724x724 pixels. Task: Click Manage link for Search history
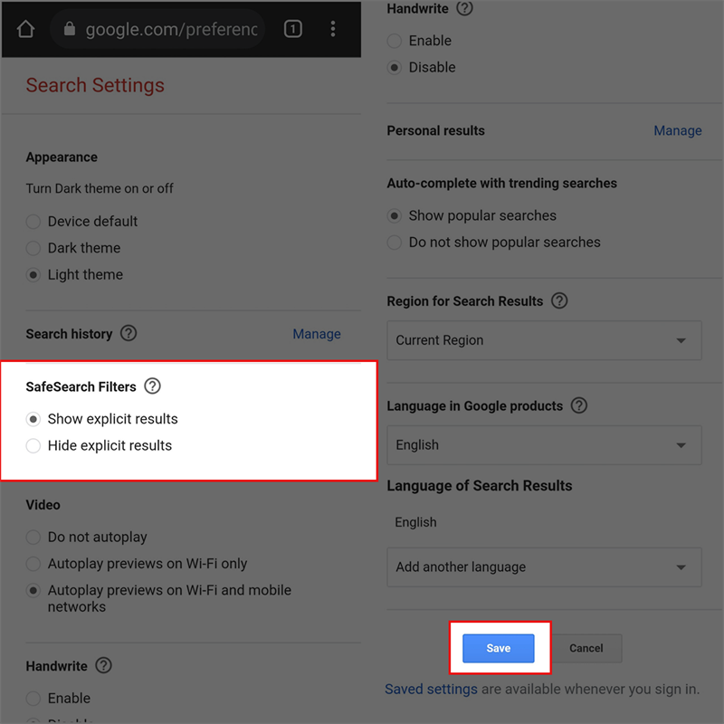click(317, 334)
